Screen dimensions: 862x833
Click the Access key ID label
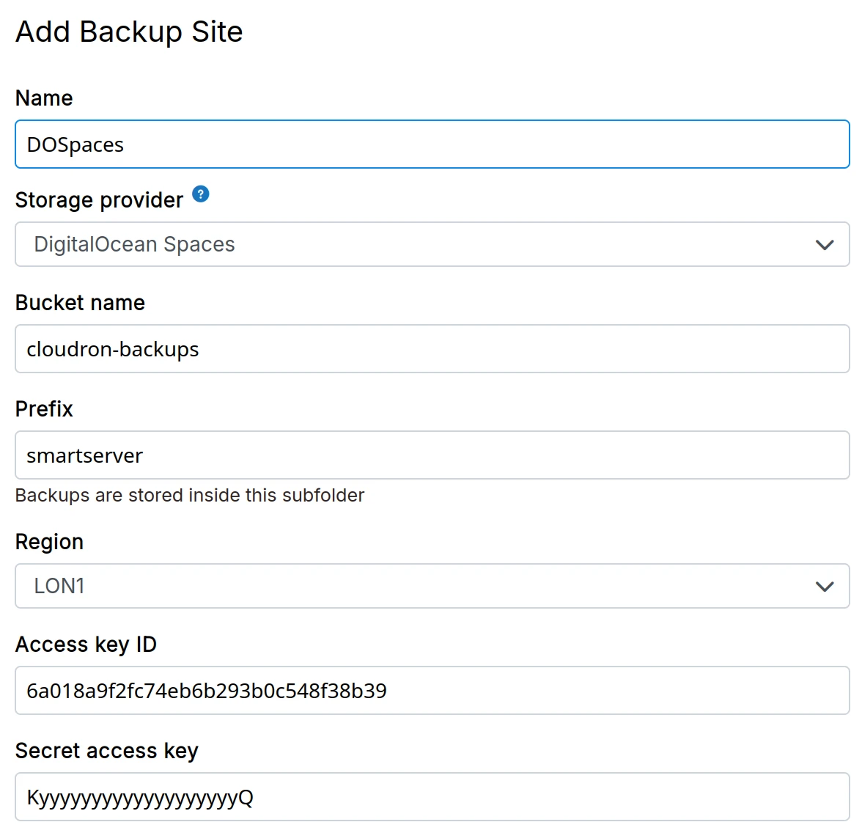(x=86, y=645)
